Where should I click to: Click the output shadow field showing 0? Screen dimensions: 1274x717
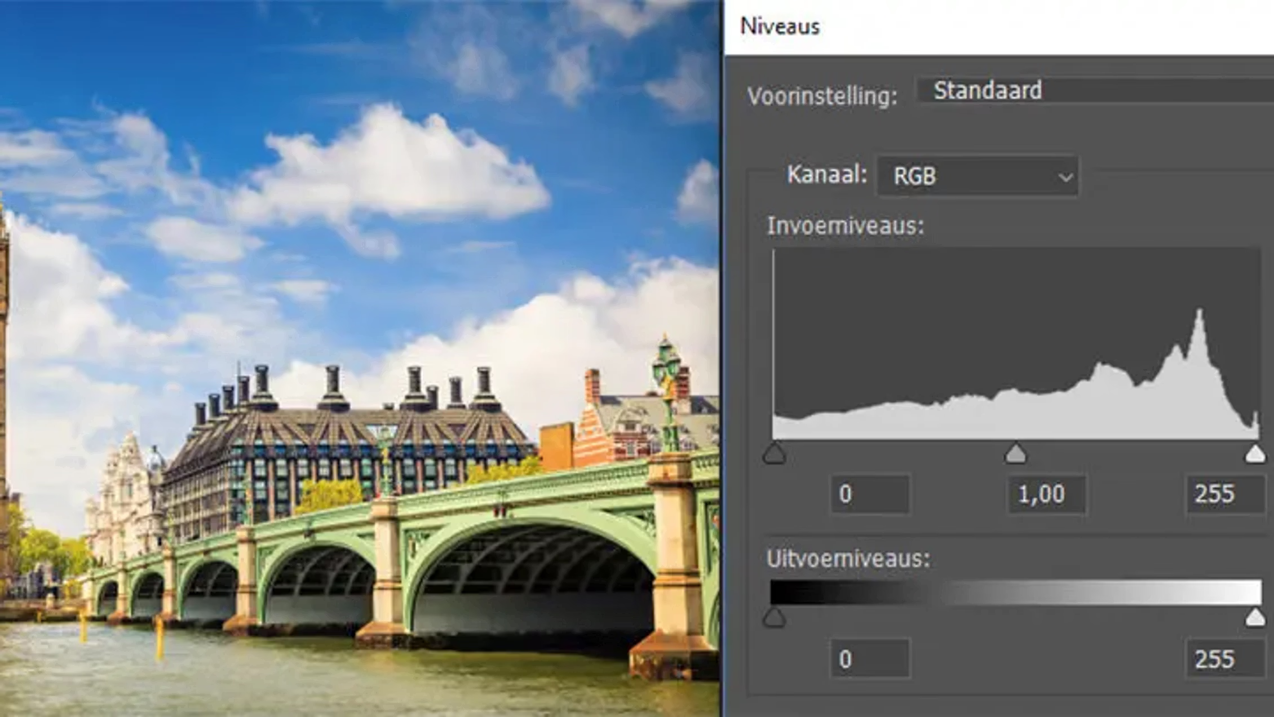(x=870, y=658)
